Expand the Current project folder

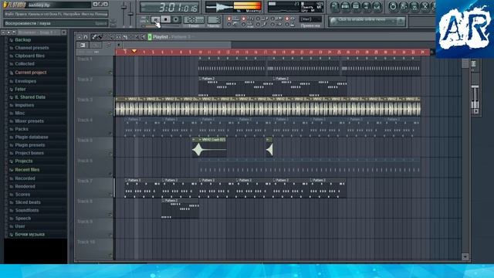pos(31,73)
